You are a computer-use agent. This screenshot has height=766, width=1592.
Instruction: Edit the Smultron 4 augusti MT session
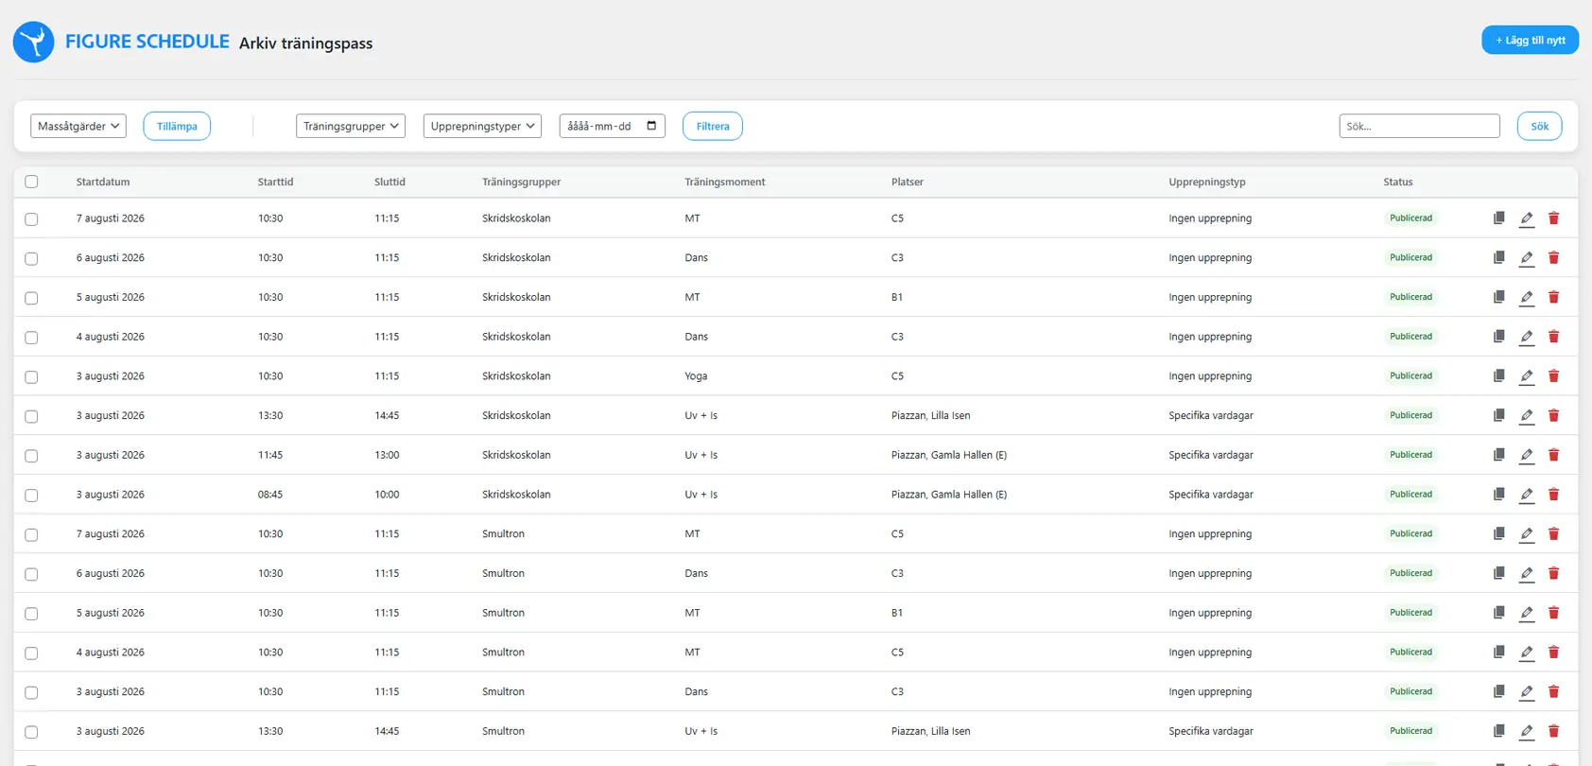point(1527,653)
